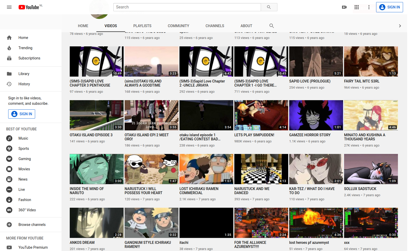Open FOR THE ALLIANCE AZUREMYST thumbnail
Image resolution: width=411 pixels, height=251 pixels.
click(x=261, y=223)
